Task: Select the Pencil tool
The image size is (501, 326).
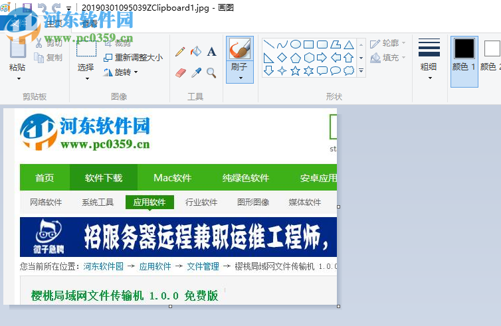Action: coord(180,52)
